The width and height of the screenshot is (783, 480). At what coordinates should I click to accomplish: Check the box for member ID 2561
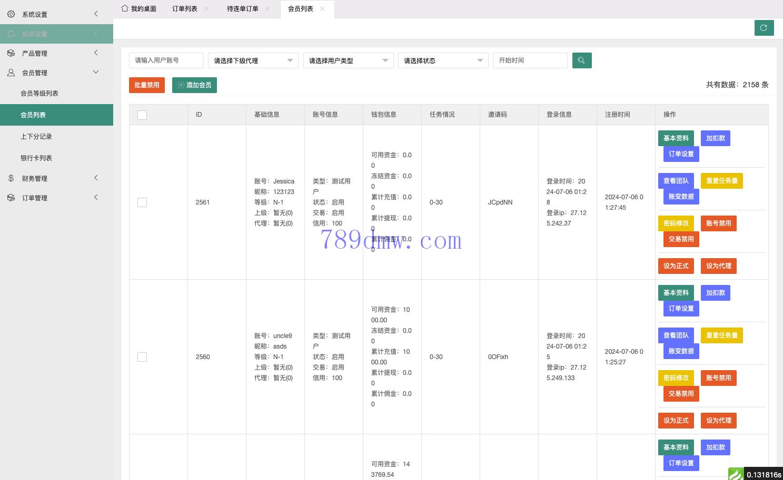pyautogui.click(x=142, y=202)
